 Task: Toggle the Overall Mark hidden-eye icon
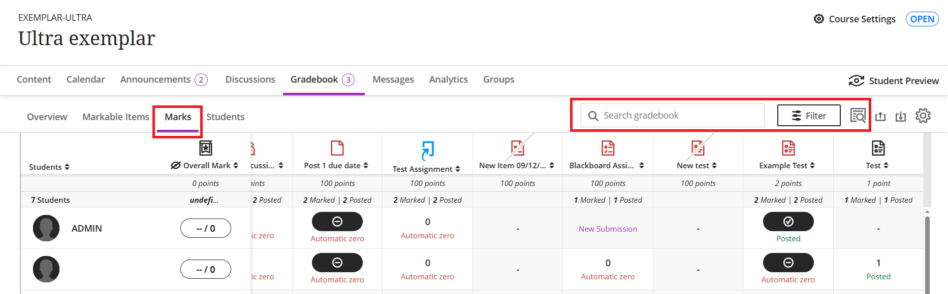click(176, 166)
